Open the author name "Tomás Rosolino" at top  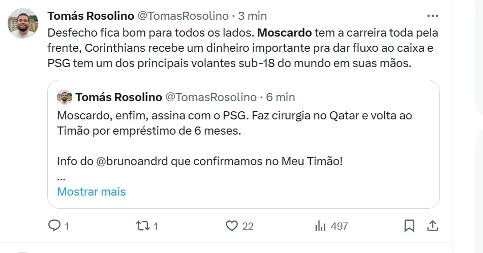click(90, 16)
